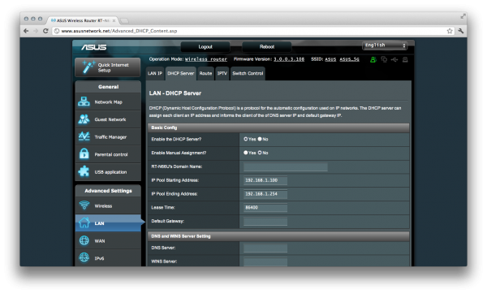Open firmware version 3.0.0.3.108 link

click(289, 59)
